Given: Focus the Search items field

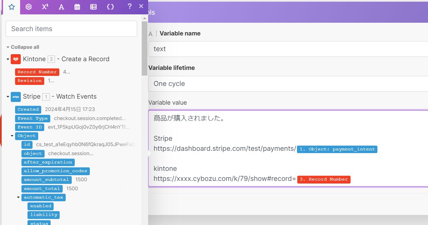Looking at the screenshot, I should pyautogui.click(x=71, y=29).
